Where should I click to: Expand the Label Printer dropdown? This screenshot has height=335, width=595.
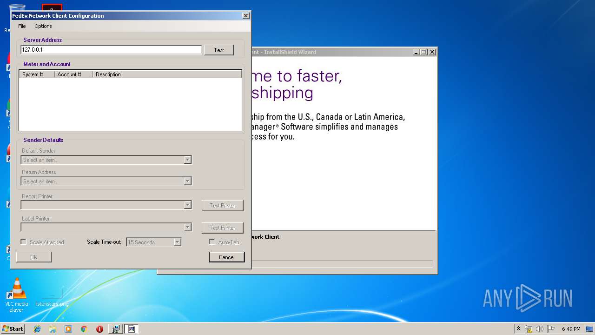coord(187,228)
